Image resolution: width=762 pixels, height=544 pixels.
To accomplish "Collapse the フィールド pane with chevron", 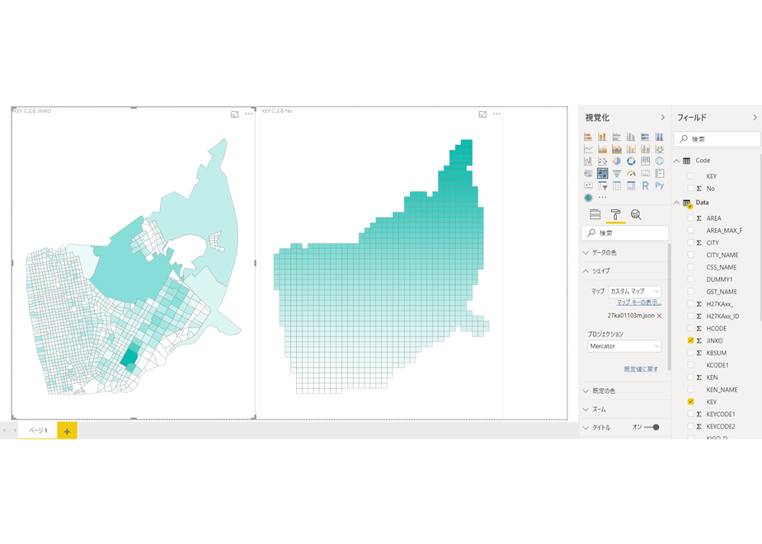I will (755, 118).
